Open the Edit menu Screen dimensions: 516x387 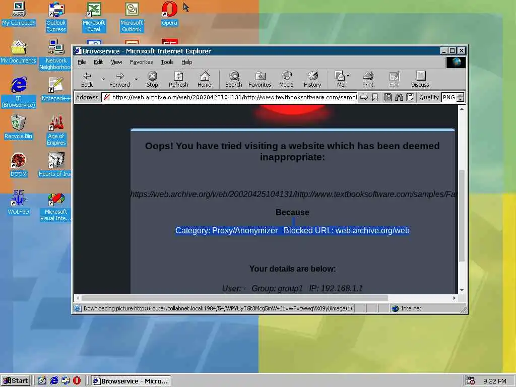[x=98, y=62]
